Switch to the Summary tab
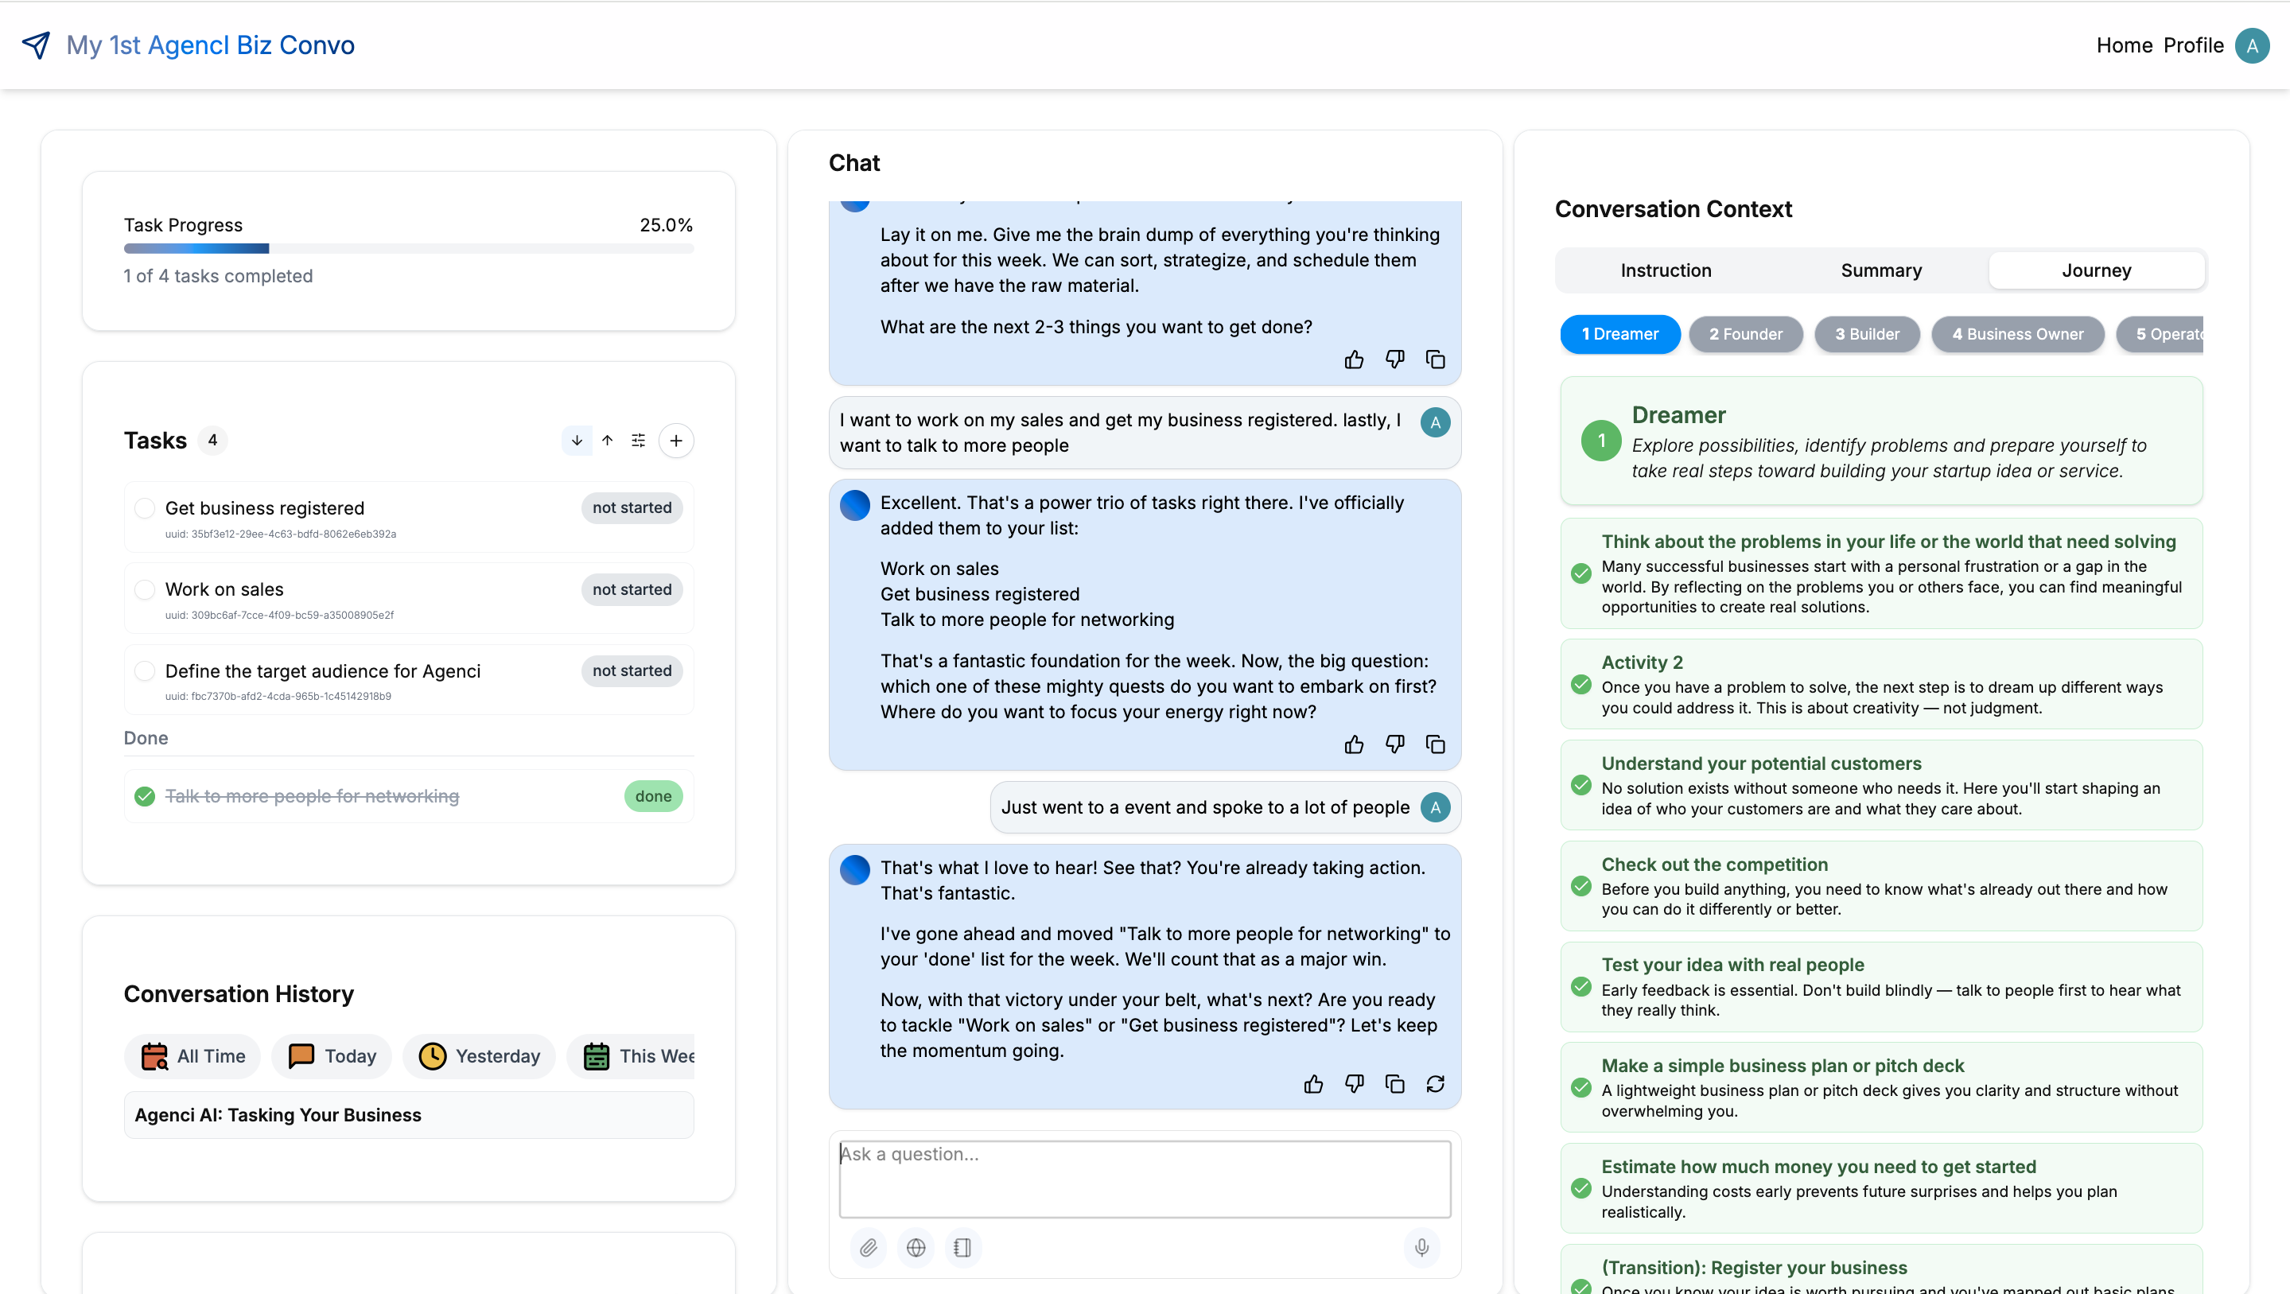This screenshot has width=2290, height=1294. (x=1881, y=270)
